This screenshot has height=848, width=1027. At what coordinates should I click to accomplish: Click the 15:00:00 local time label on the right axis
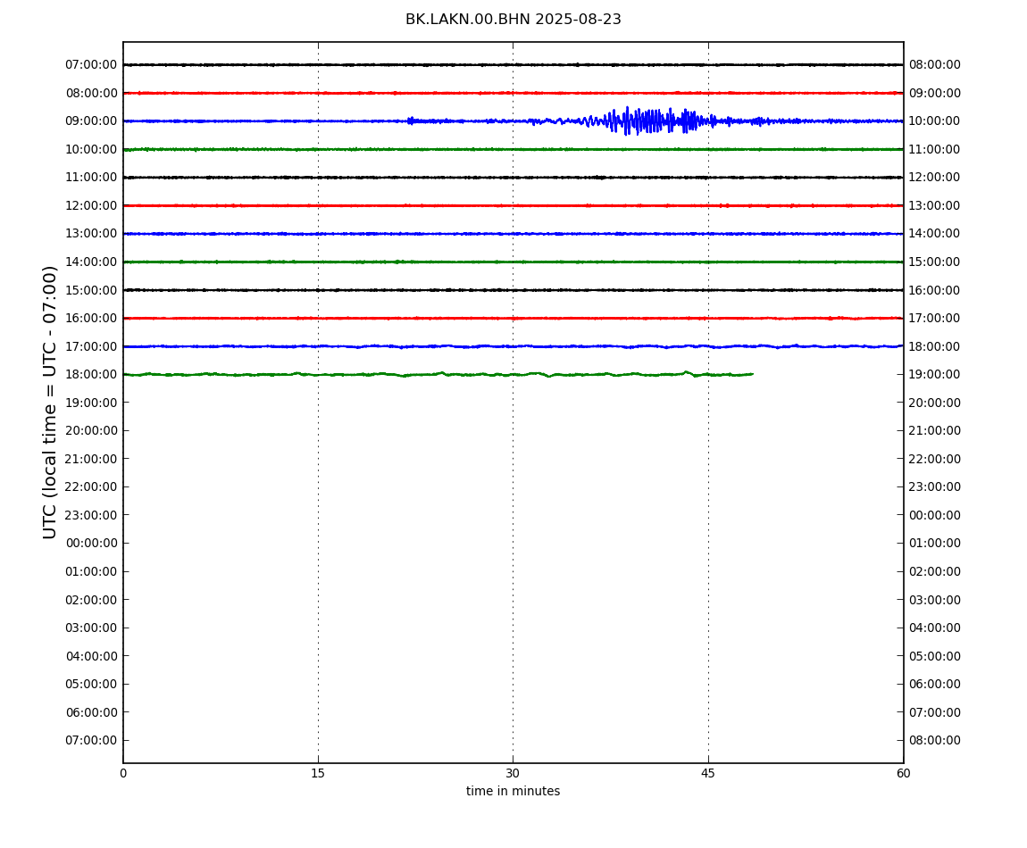tap(935, 262)
